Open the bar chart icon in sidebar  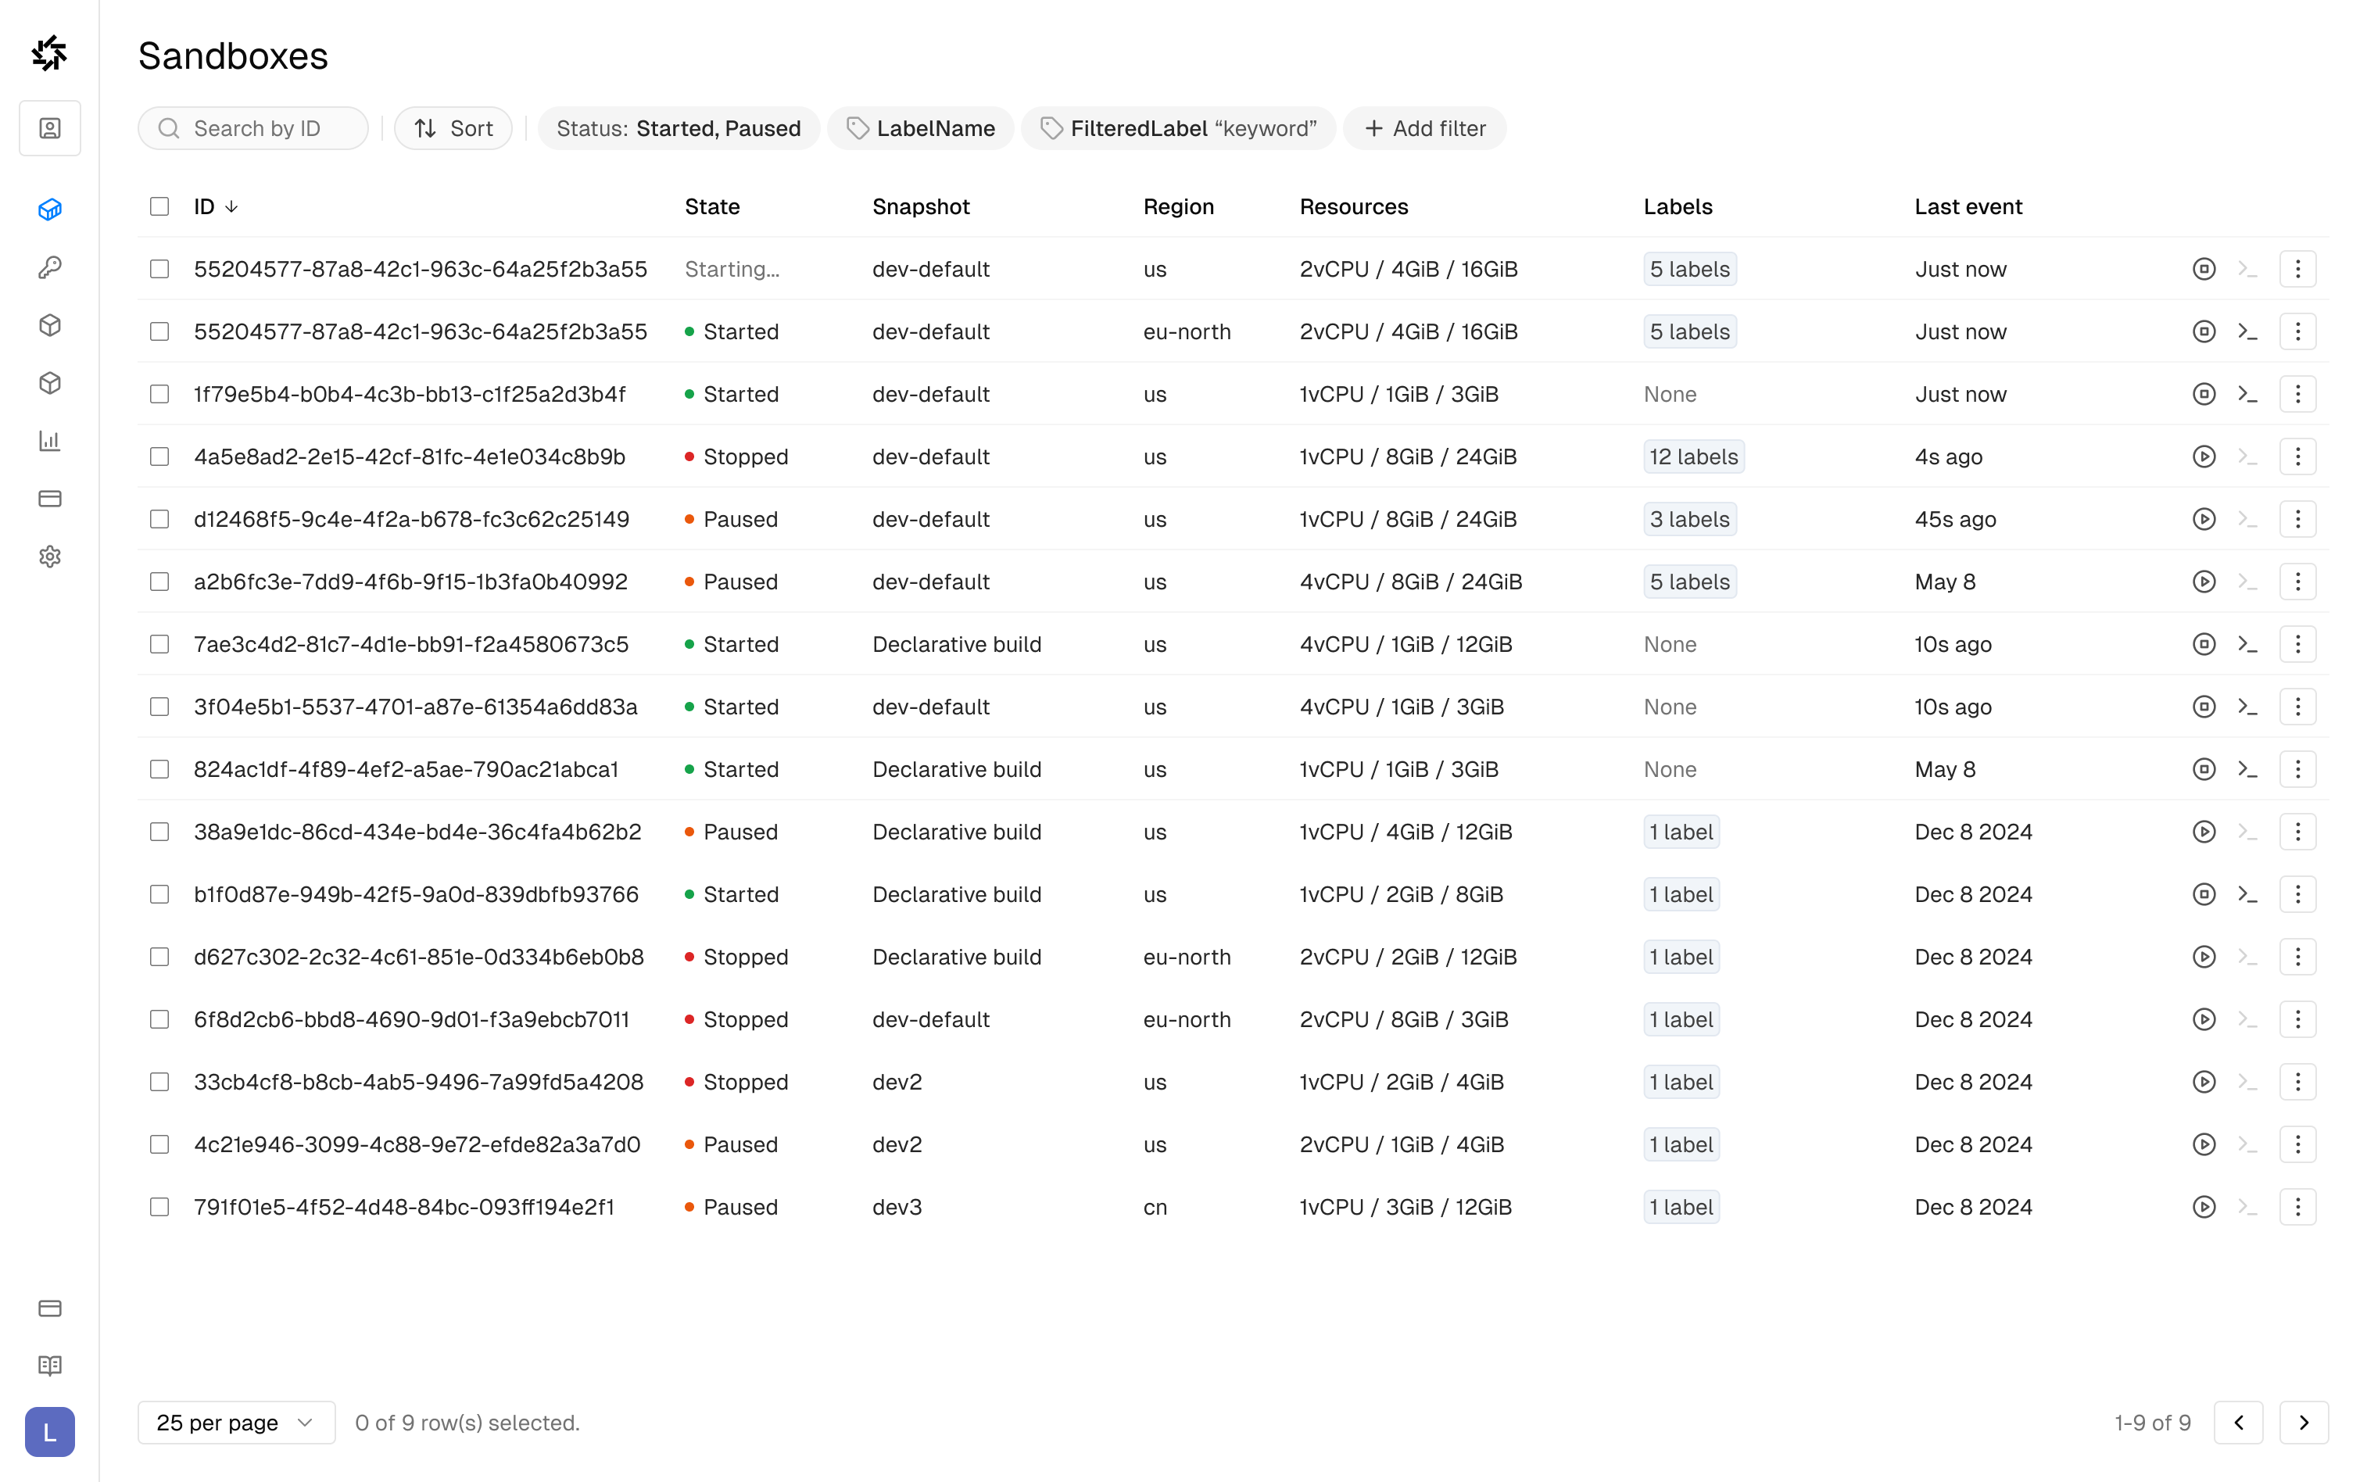click(x=50, y=441)
